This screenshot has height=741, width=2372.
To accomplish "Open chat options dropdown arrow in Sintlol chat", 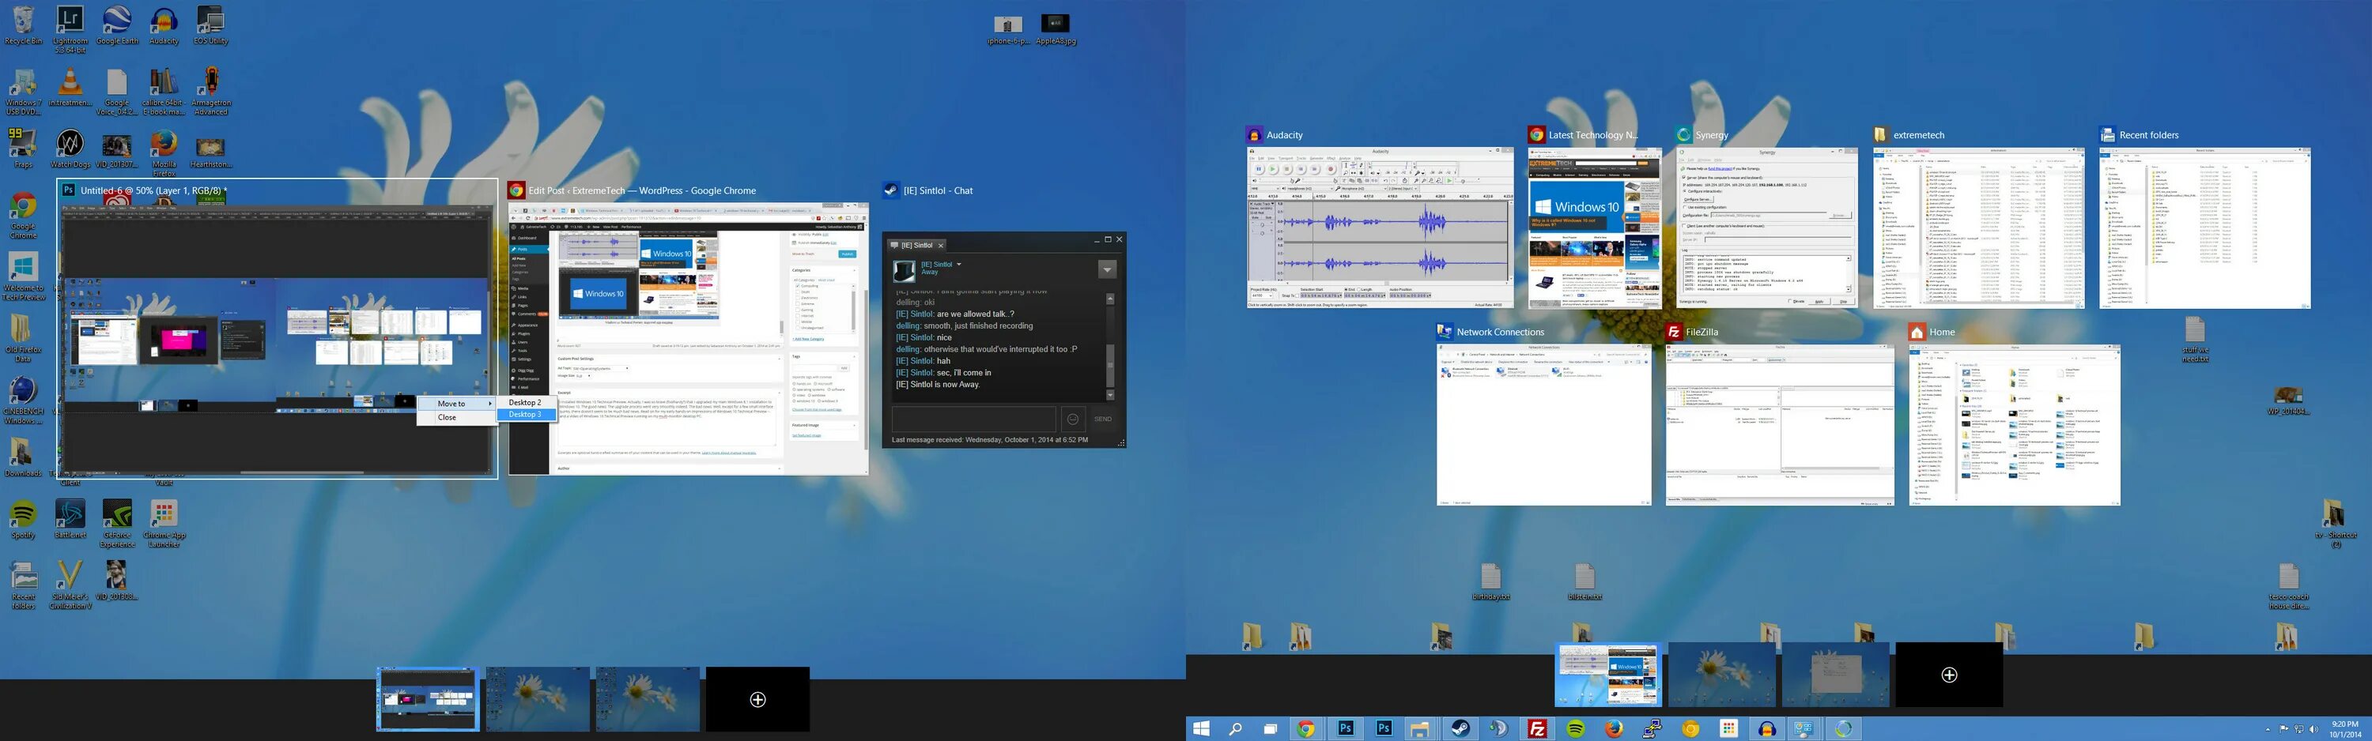I will [1107, 269].
